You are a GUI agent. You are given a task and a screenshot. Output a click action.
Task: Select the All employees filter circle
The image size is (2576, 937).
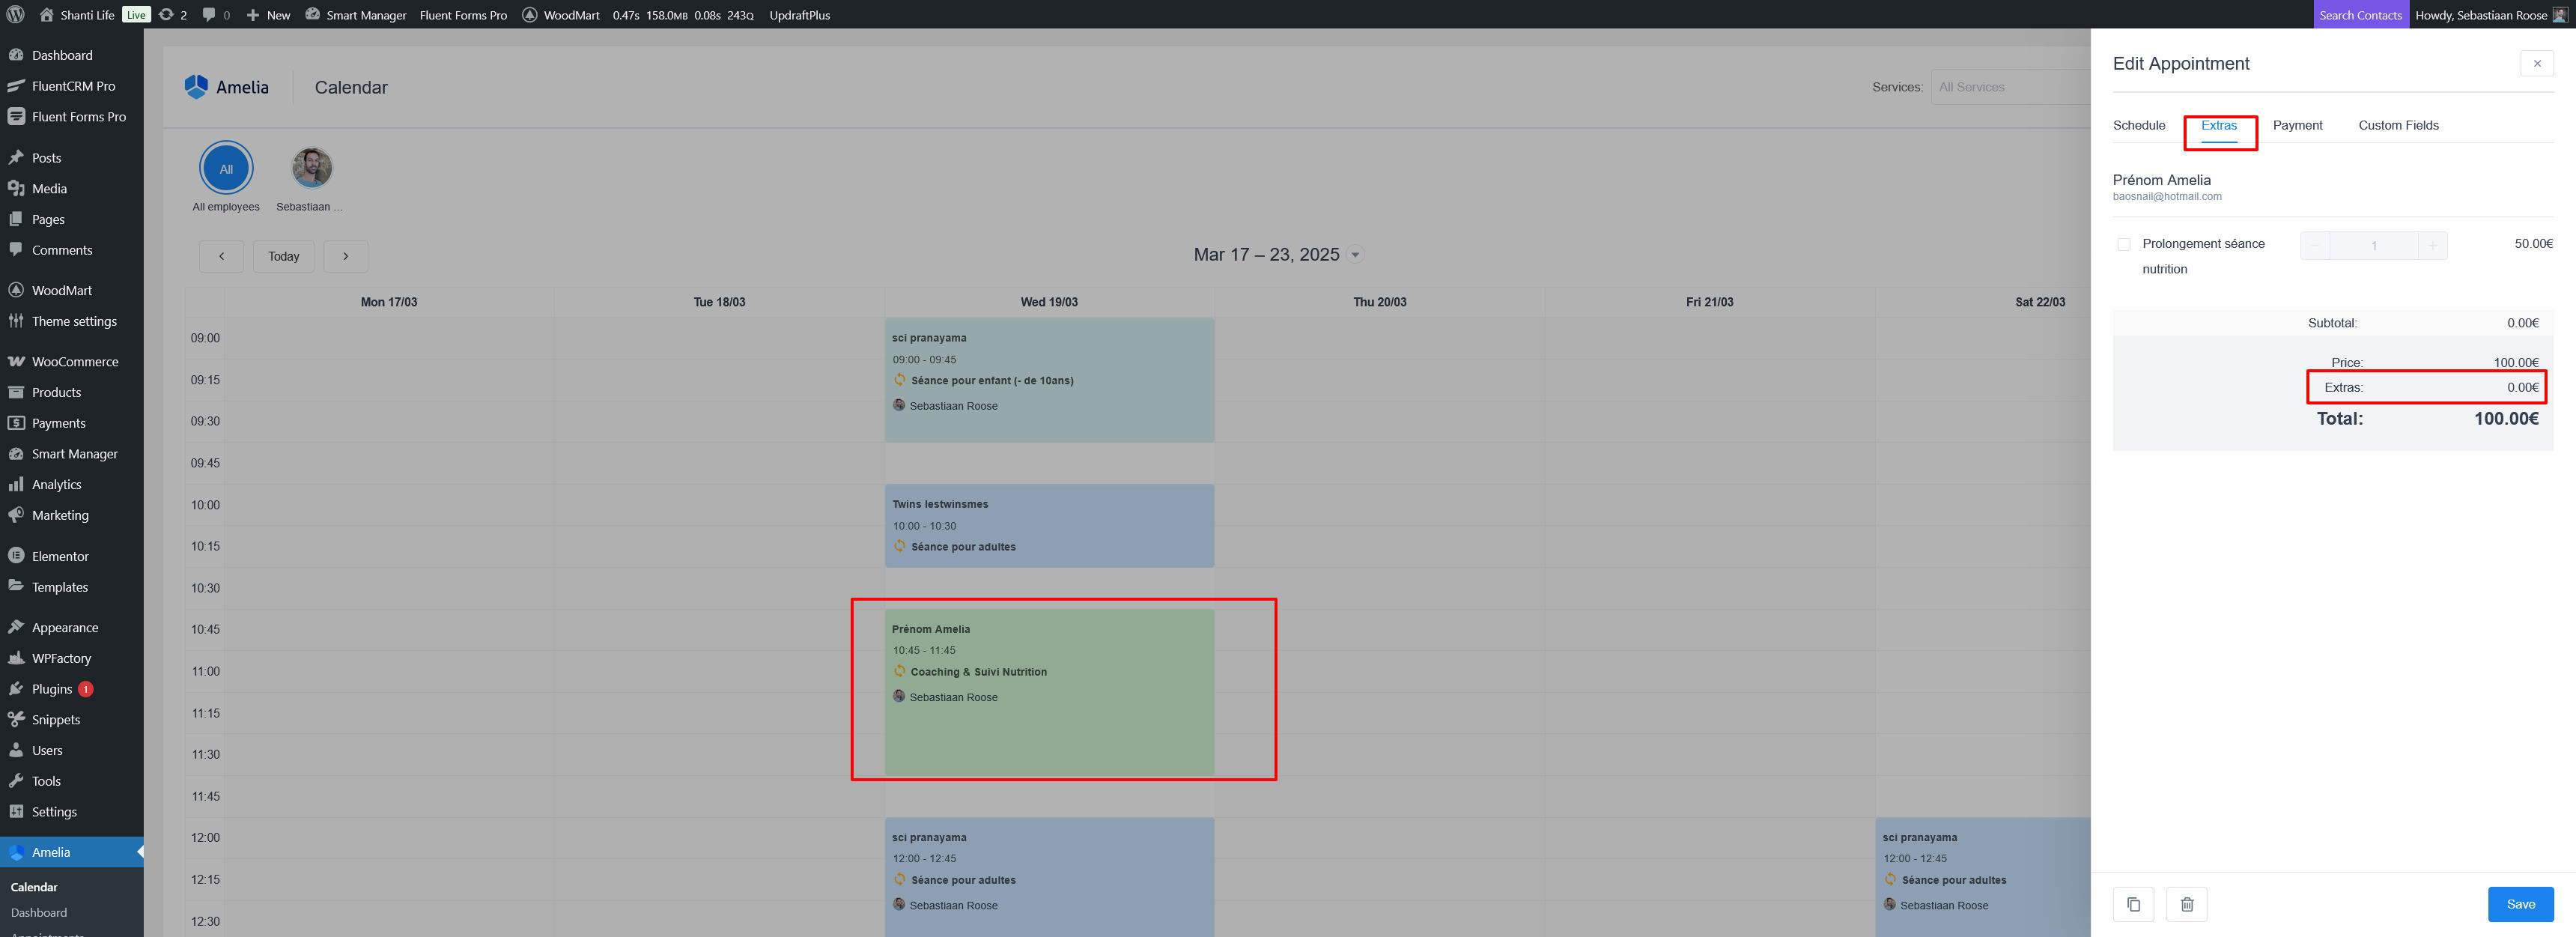[x=226, y=168]
